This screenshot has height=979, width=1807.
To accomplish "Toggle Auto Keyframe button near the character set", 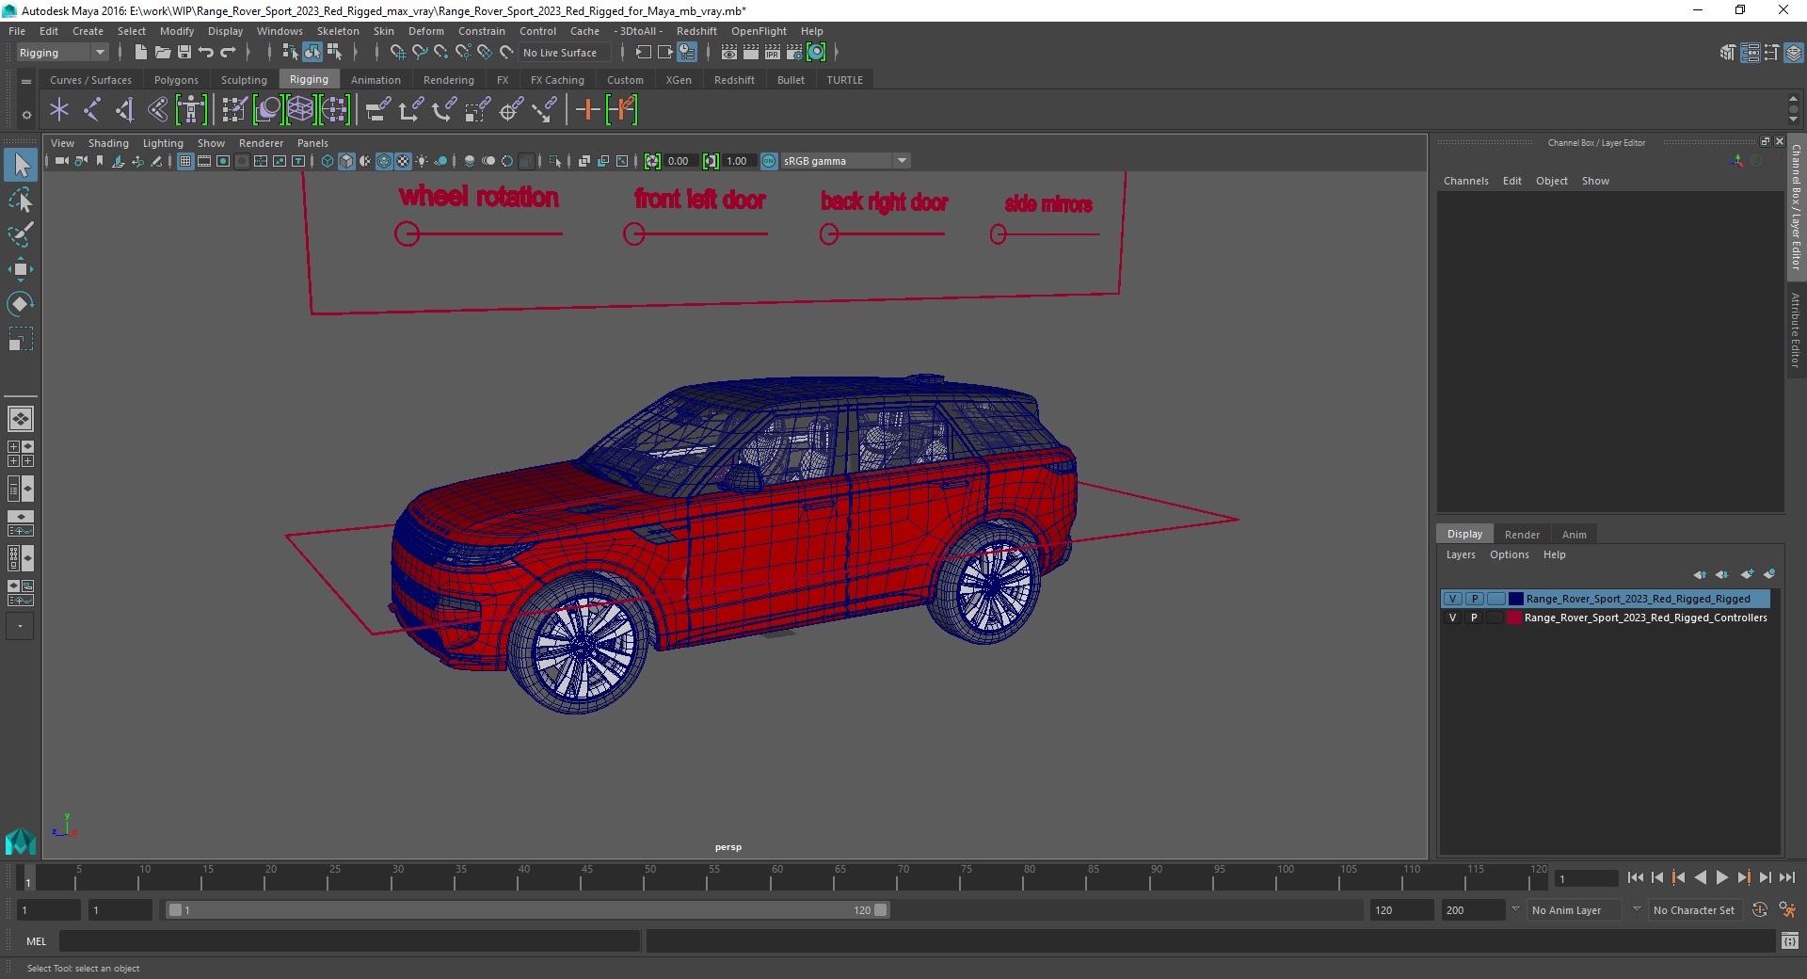I will tap(1760, 910).
